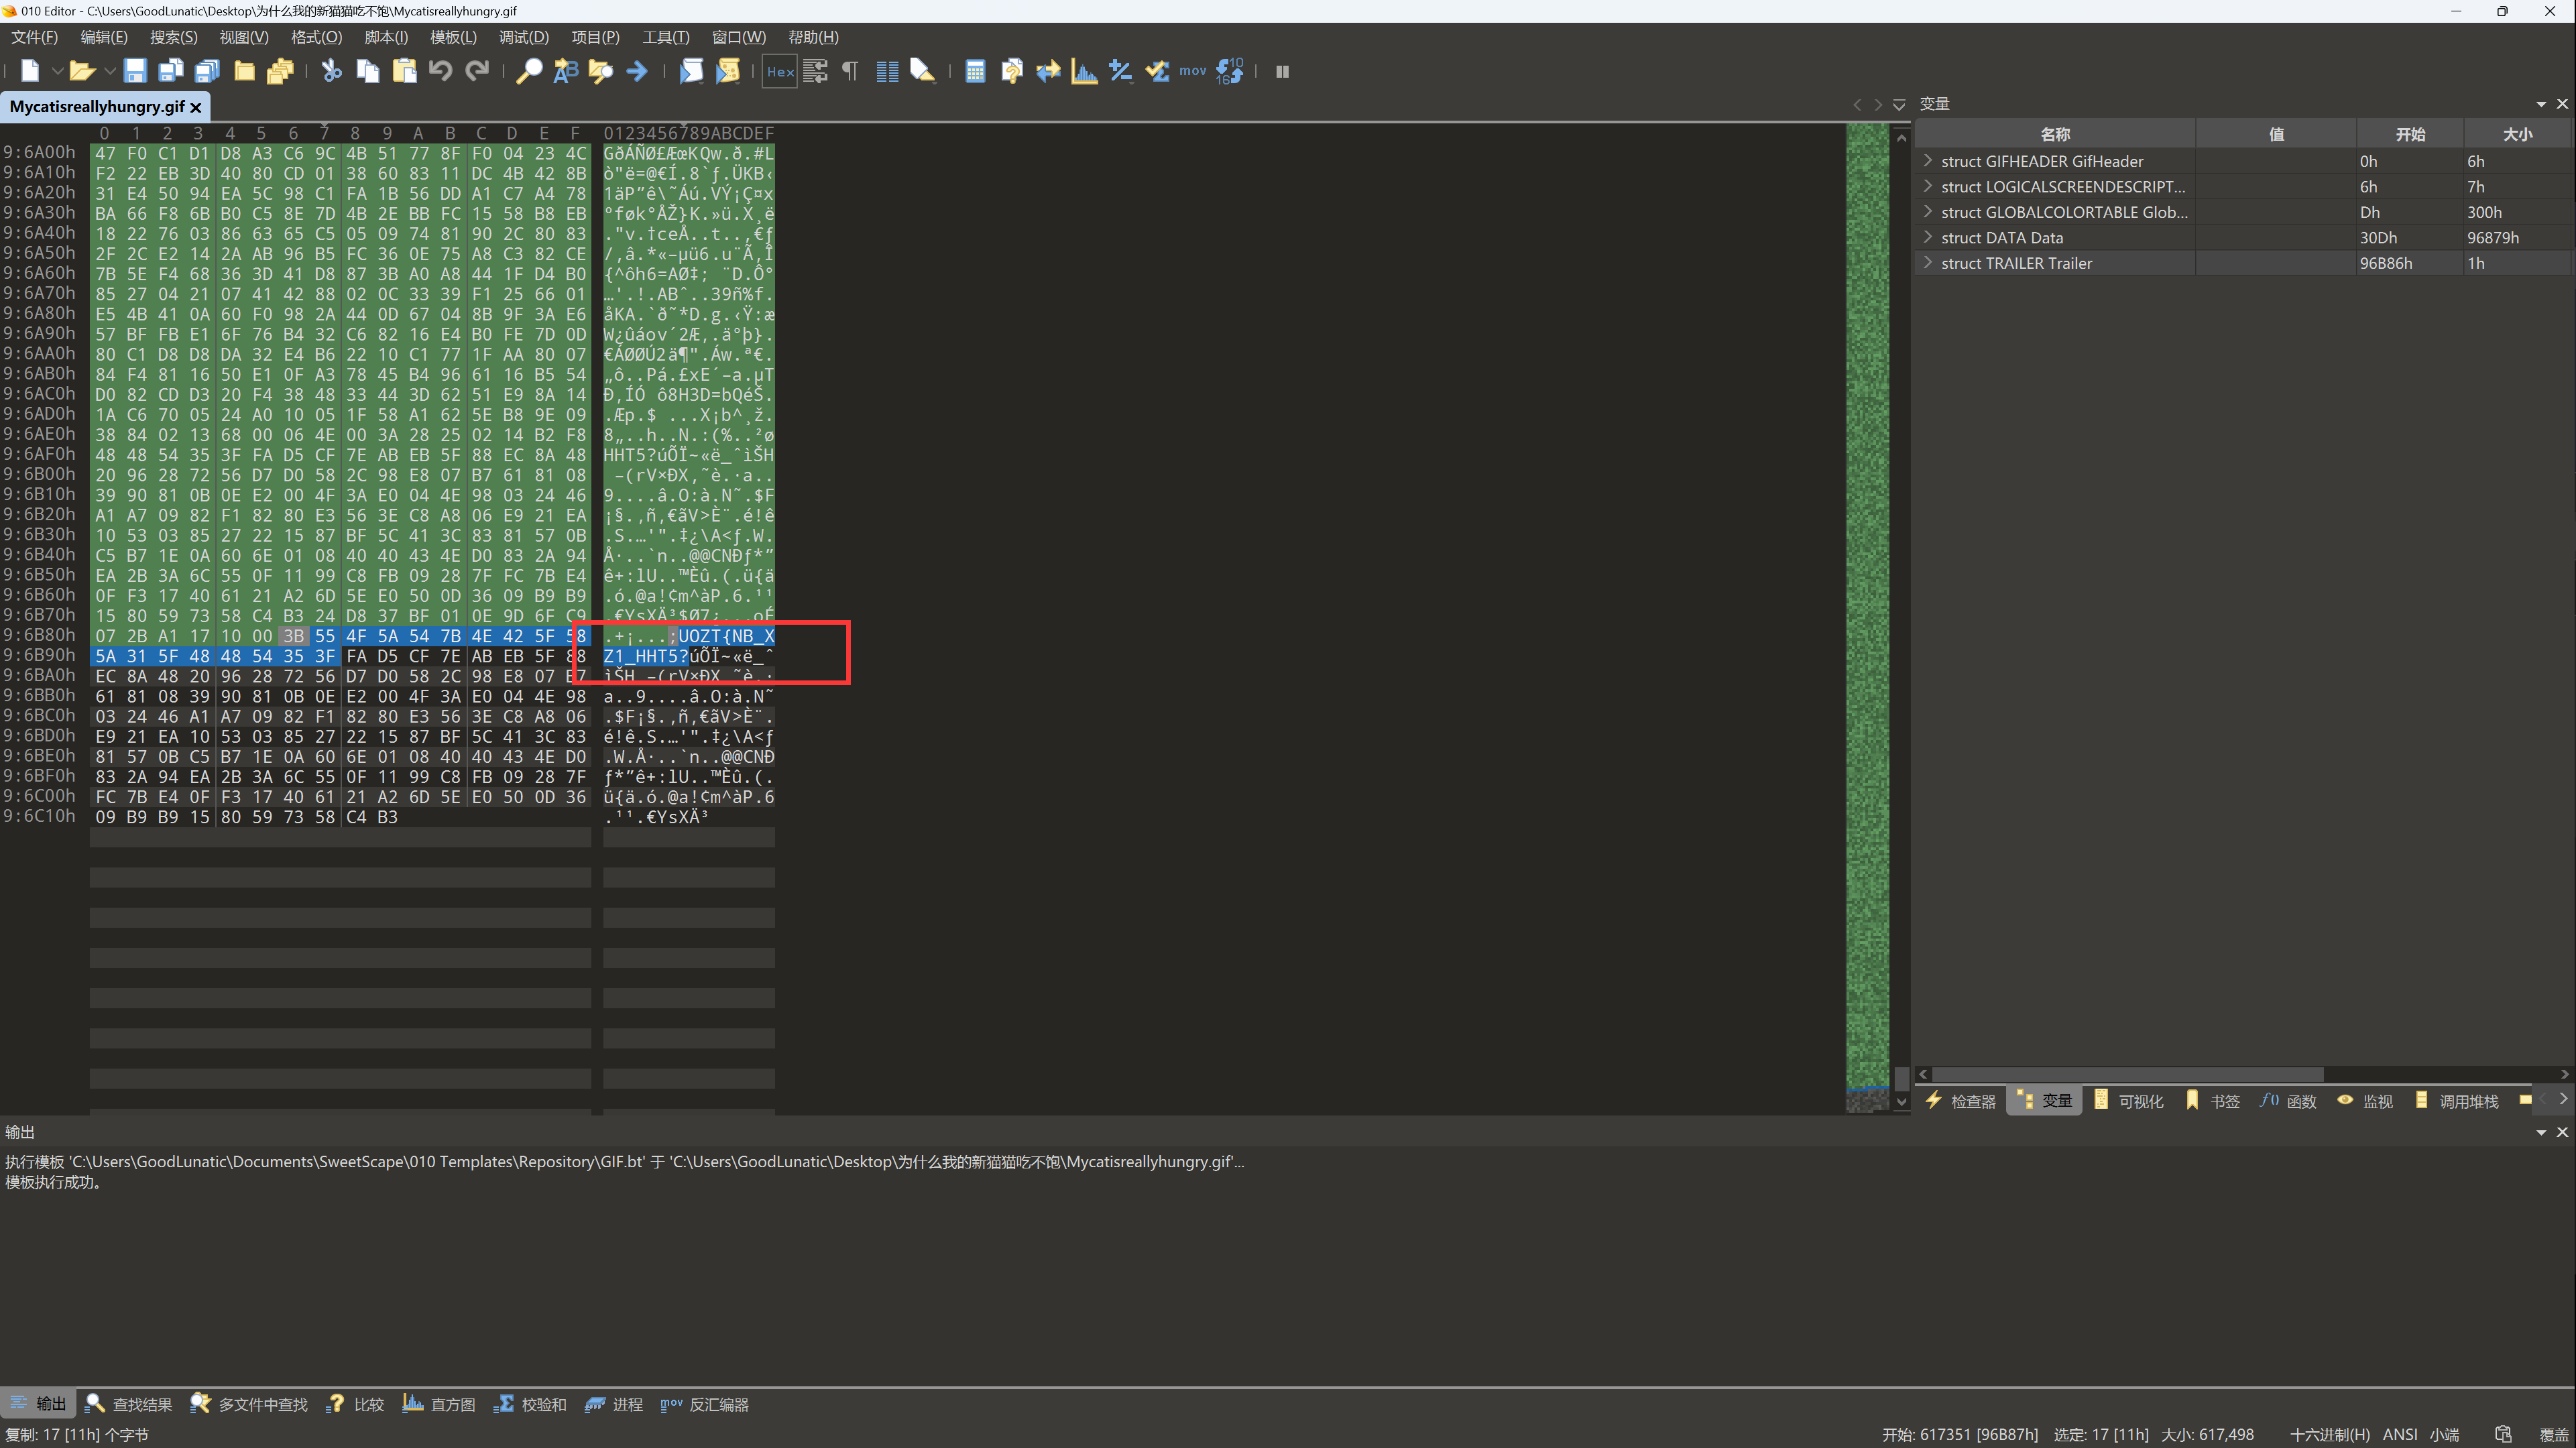The image size is (2576, 1448).
Task: Open the Replace (A→B) tool
Action: click(x=565, y=71)
